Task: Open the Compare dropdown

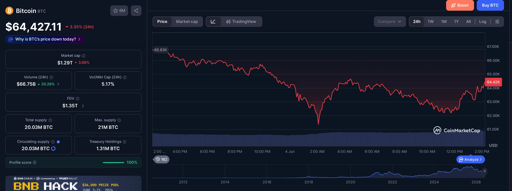Action: coord(390,22)
